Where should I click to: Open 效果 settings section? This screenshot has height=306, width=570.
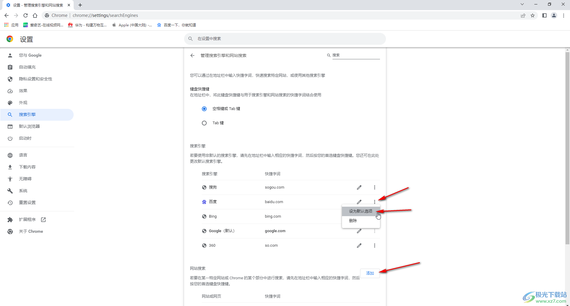(x=37, y=91)
